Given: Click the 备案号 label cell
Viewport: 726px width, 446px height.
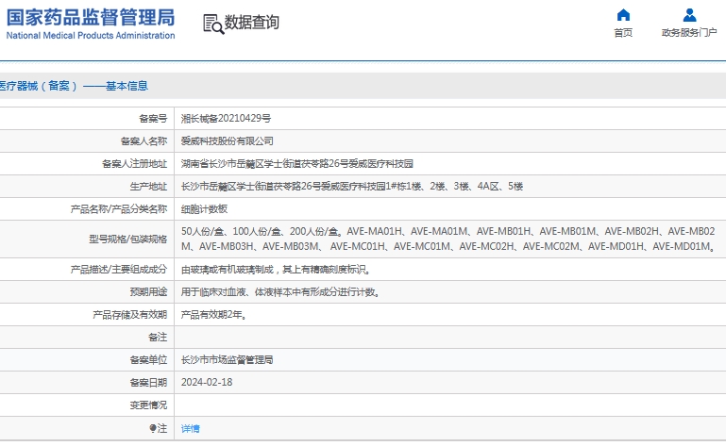Looking at the screenshot, I should pyautogui.click(x=153, y=119).
